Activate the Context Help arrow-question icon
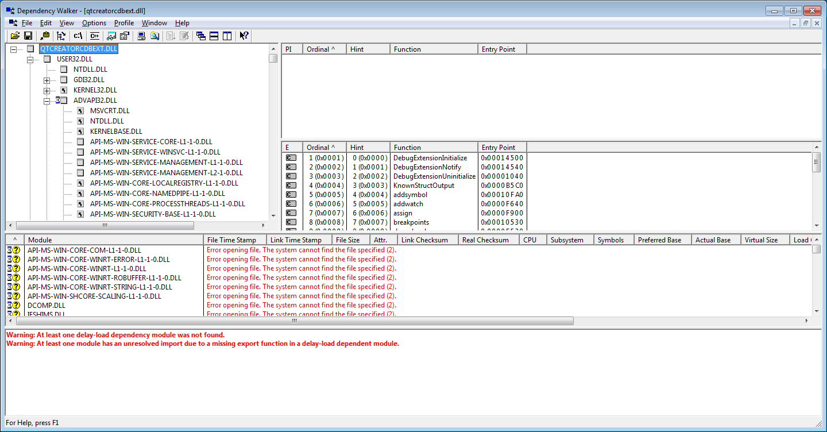 tap(244, 36)
